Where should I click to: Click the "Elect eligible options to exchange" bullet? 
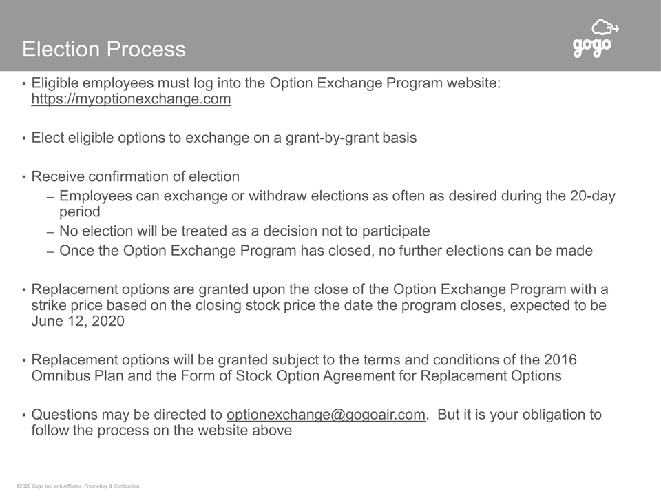point(224,138)
